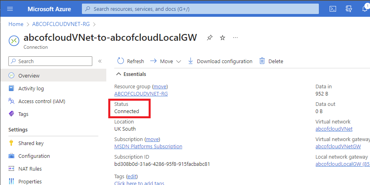Screen dimensions: 370x185
Task: Open the directories and subscriptions filter icon
Action: point(349,9)
